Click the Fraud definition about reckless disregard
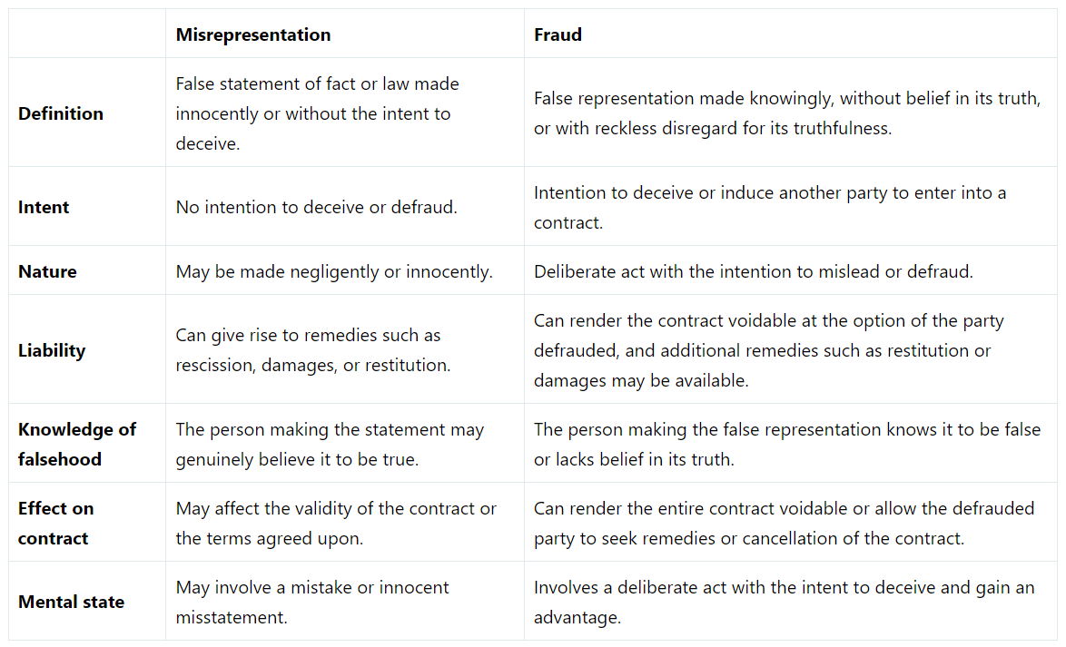1066x647 pixels. [786, 113]
